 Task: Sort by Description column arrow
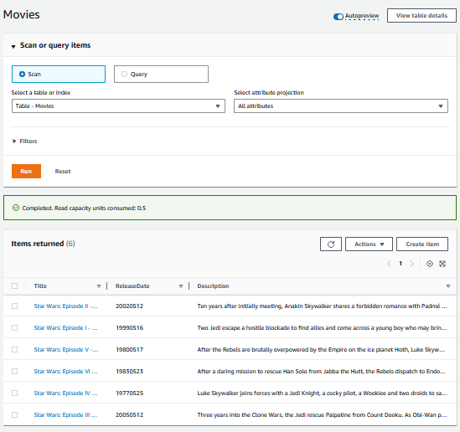click(448, 286)
